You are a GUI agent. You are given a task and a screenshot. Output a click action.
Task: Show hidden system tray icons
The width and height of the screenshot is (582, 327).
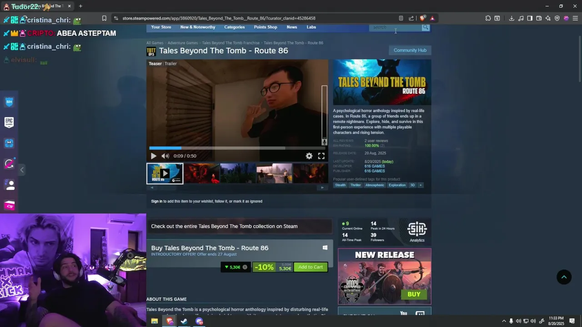point(503,321)
